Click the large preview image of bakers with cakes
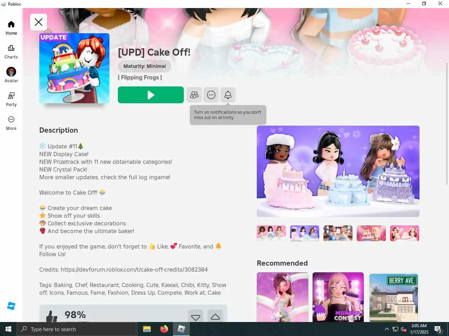Image resolution: width=449 pixels, height=336 pixels. point(338,171)
